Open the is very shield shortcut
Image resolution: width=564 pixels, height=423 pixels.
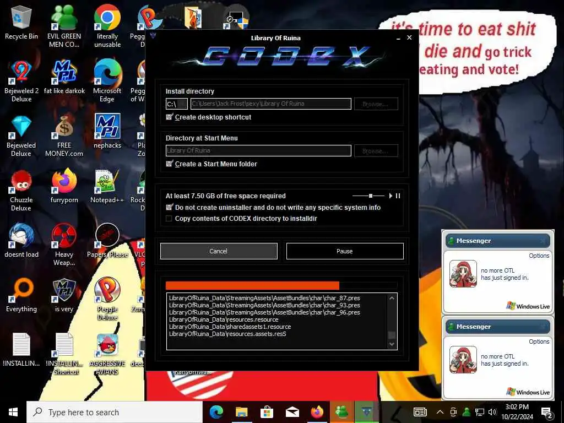coord(64,295)
